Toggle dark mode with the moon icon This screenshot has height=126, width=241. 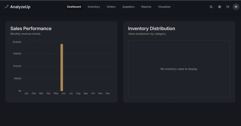tap(211, 7)
